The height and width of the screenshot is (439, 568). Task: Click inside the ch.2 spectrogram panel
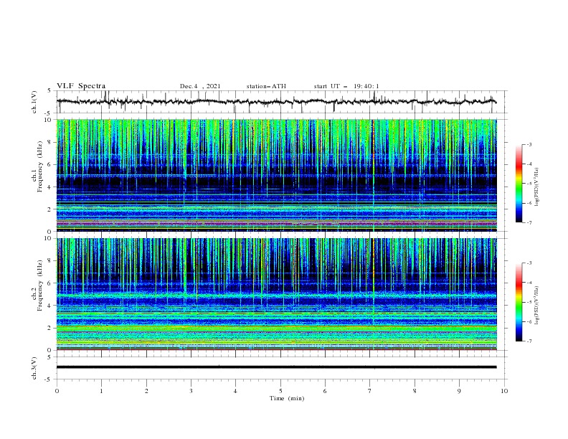[276, 294]
